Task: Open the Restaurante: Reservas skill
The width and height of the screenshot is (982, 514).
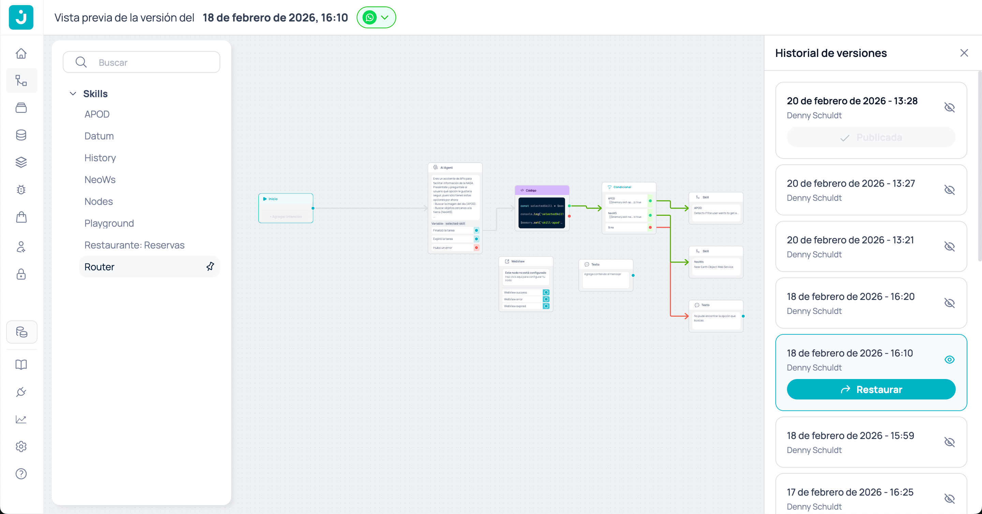Action: pos(134,245)
